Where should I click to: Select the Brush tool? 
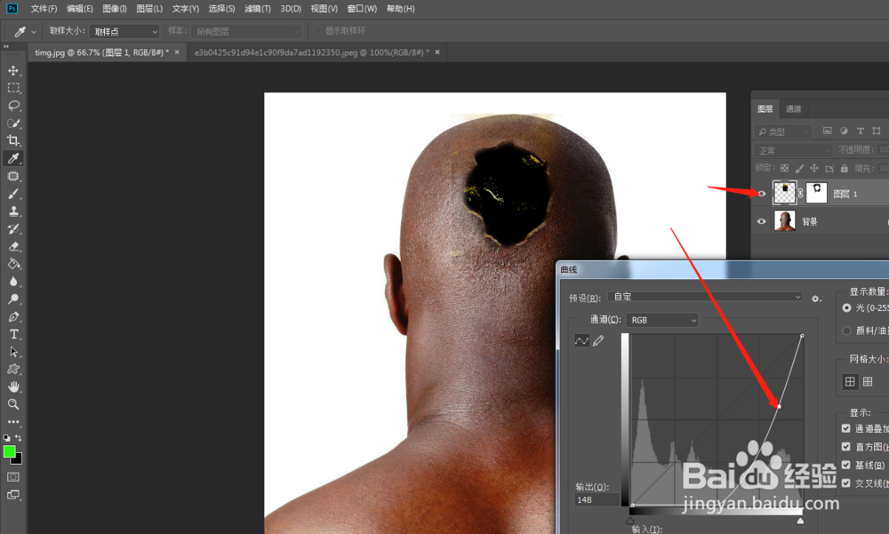click(13, 194)
